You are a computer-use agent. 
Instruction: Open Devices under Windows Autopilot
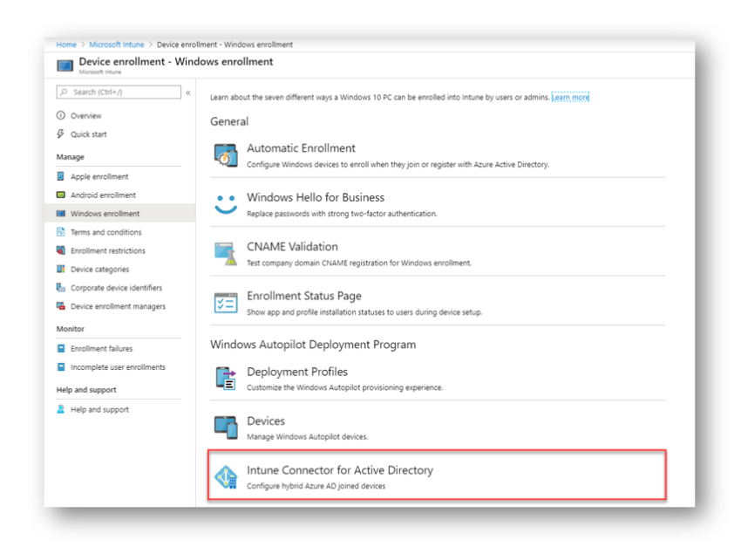point(266,421)
